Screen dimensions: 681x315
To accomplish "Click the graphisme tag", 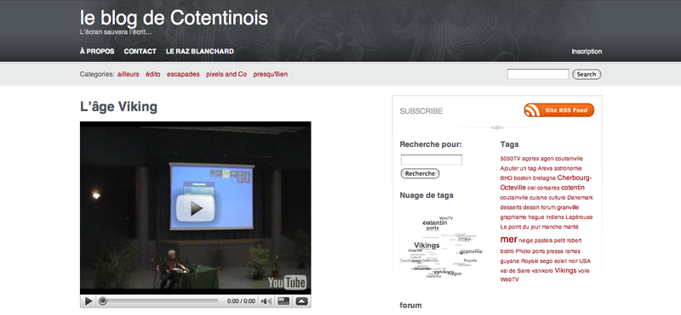I will tap(513, 217).
